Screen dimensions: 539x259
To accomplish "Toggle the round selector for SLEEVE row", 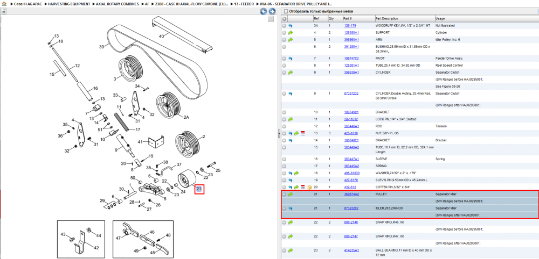I will click(x=284, y=159).
